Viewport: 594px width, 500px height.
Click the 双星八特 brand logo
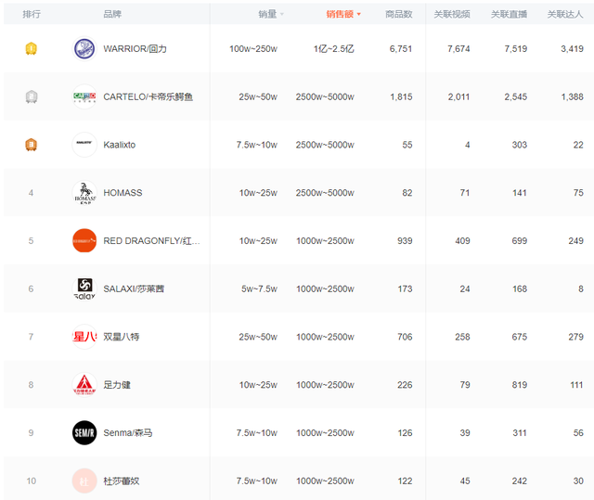tap(84, 337)
